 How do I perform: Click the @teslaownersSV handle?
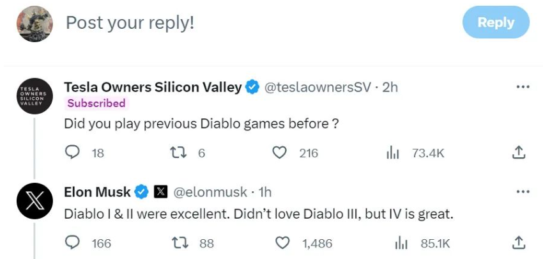[x=317, y=88]
